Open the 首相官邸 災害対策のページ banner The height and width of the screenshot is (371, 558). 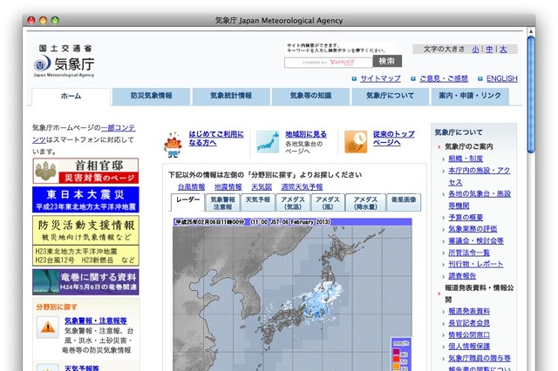coord(85,171)
